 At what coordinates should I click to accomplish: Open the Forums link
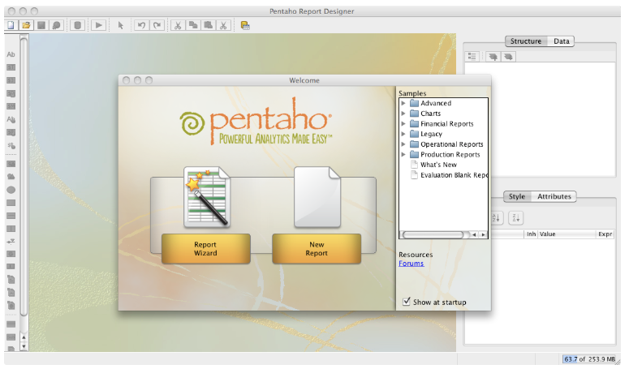tap(411, 264)
